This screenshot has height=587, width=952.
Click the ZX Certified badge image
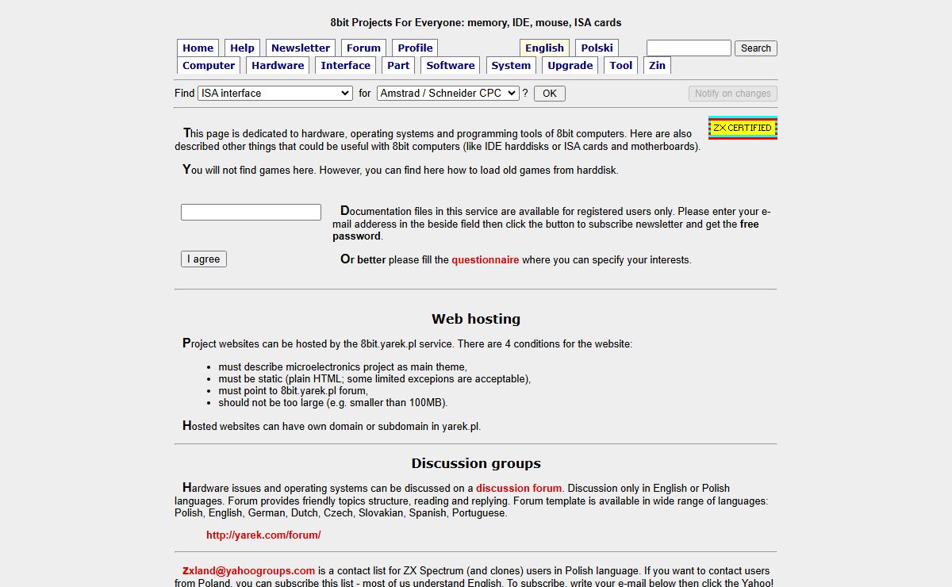743,128
